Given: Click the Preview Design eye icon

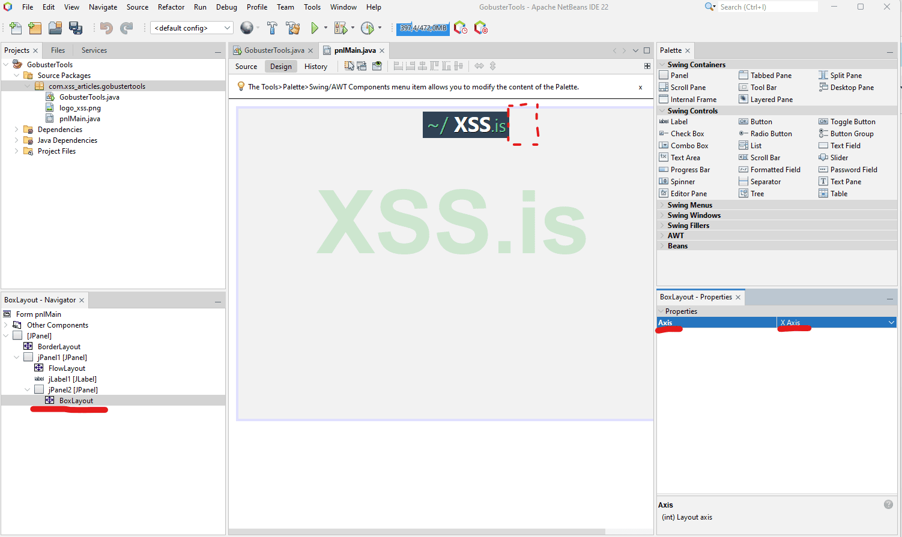Looking at the screenshot, I should 377,66.
